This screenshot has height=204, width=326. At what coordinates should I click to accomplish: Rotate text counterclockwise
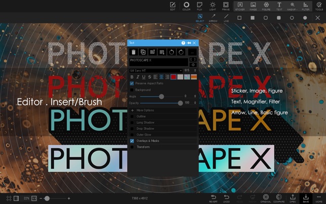(171, 52)
